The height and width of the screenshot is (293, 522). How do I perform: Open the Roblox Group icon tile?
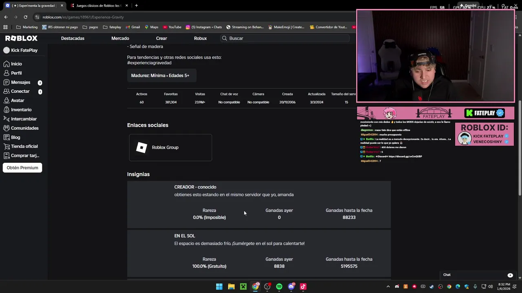(142, 147)
